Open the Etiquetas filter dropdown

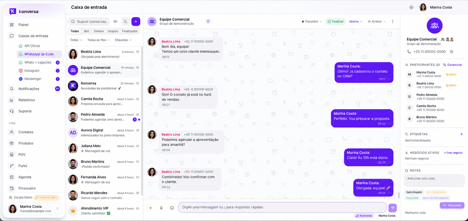(x=123, y=40)
